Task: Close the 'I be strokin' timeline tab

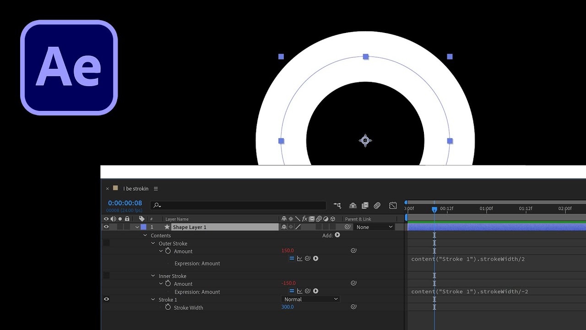Action: coord(108,188)
